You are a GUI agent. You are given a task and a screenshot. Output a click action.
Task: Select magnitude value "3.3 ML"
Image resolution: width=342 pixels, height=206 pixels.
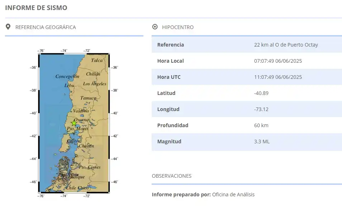tap(262, 142)
